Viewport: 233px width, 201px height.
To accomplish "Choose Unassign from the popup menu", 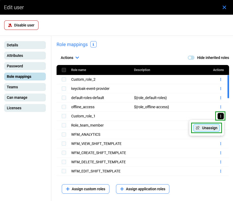I will [207, 128].
